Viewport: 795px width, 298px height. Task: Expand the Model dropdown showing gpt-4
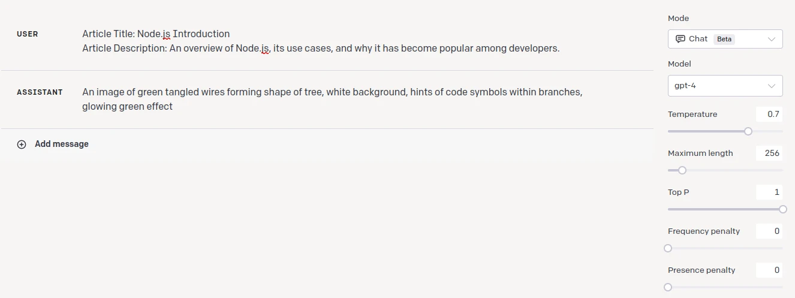[725, 86]
